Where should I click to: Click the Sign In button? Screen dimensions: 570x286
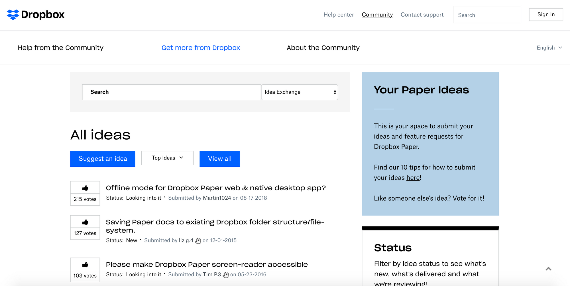(x=546, y=15)
